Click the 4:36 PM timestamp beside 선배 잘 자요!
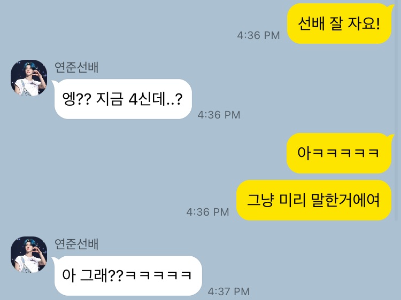The image size is (401, 300). coord(258,35)
